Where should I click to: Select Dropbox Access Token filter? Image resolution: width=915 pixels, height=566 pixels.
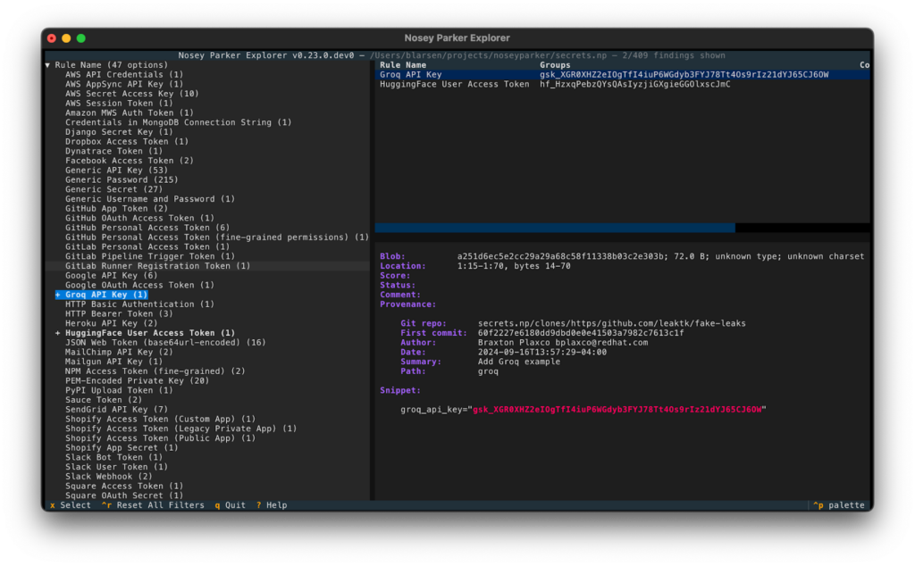click(127, 142)
